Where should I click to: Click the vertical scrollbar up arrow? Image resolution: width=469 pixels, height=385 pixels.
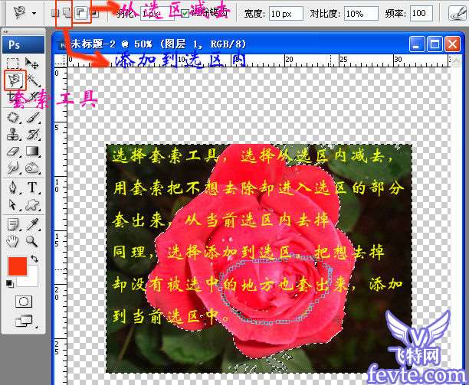[x=456, y=60]
